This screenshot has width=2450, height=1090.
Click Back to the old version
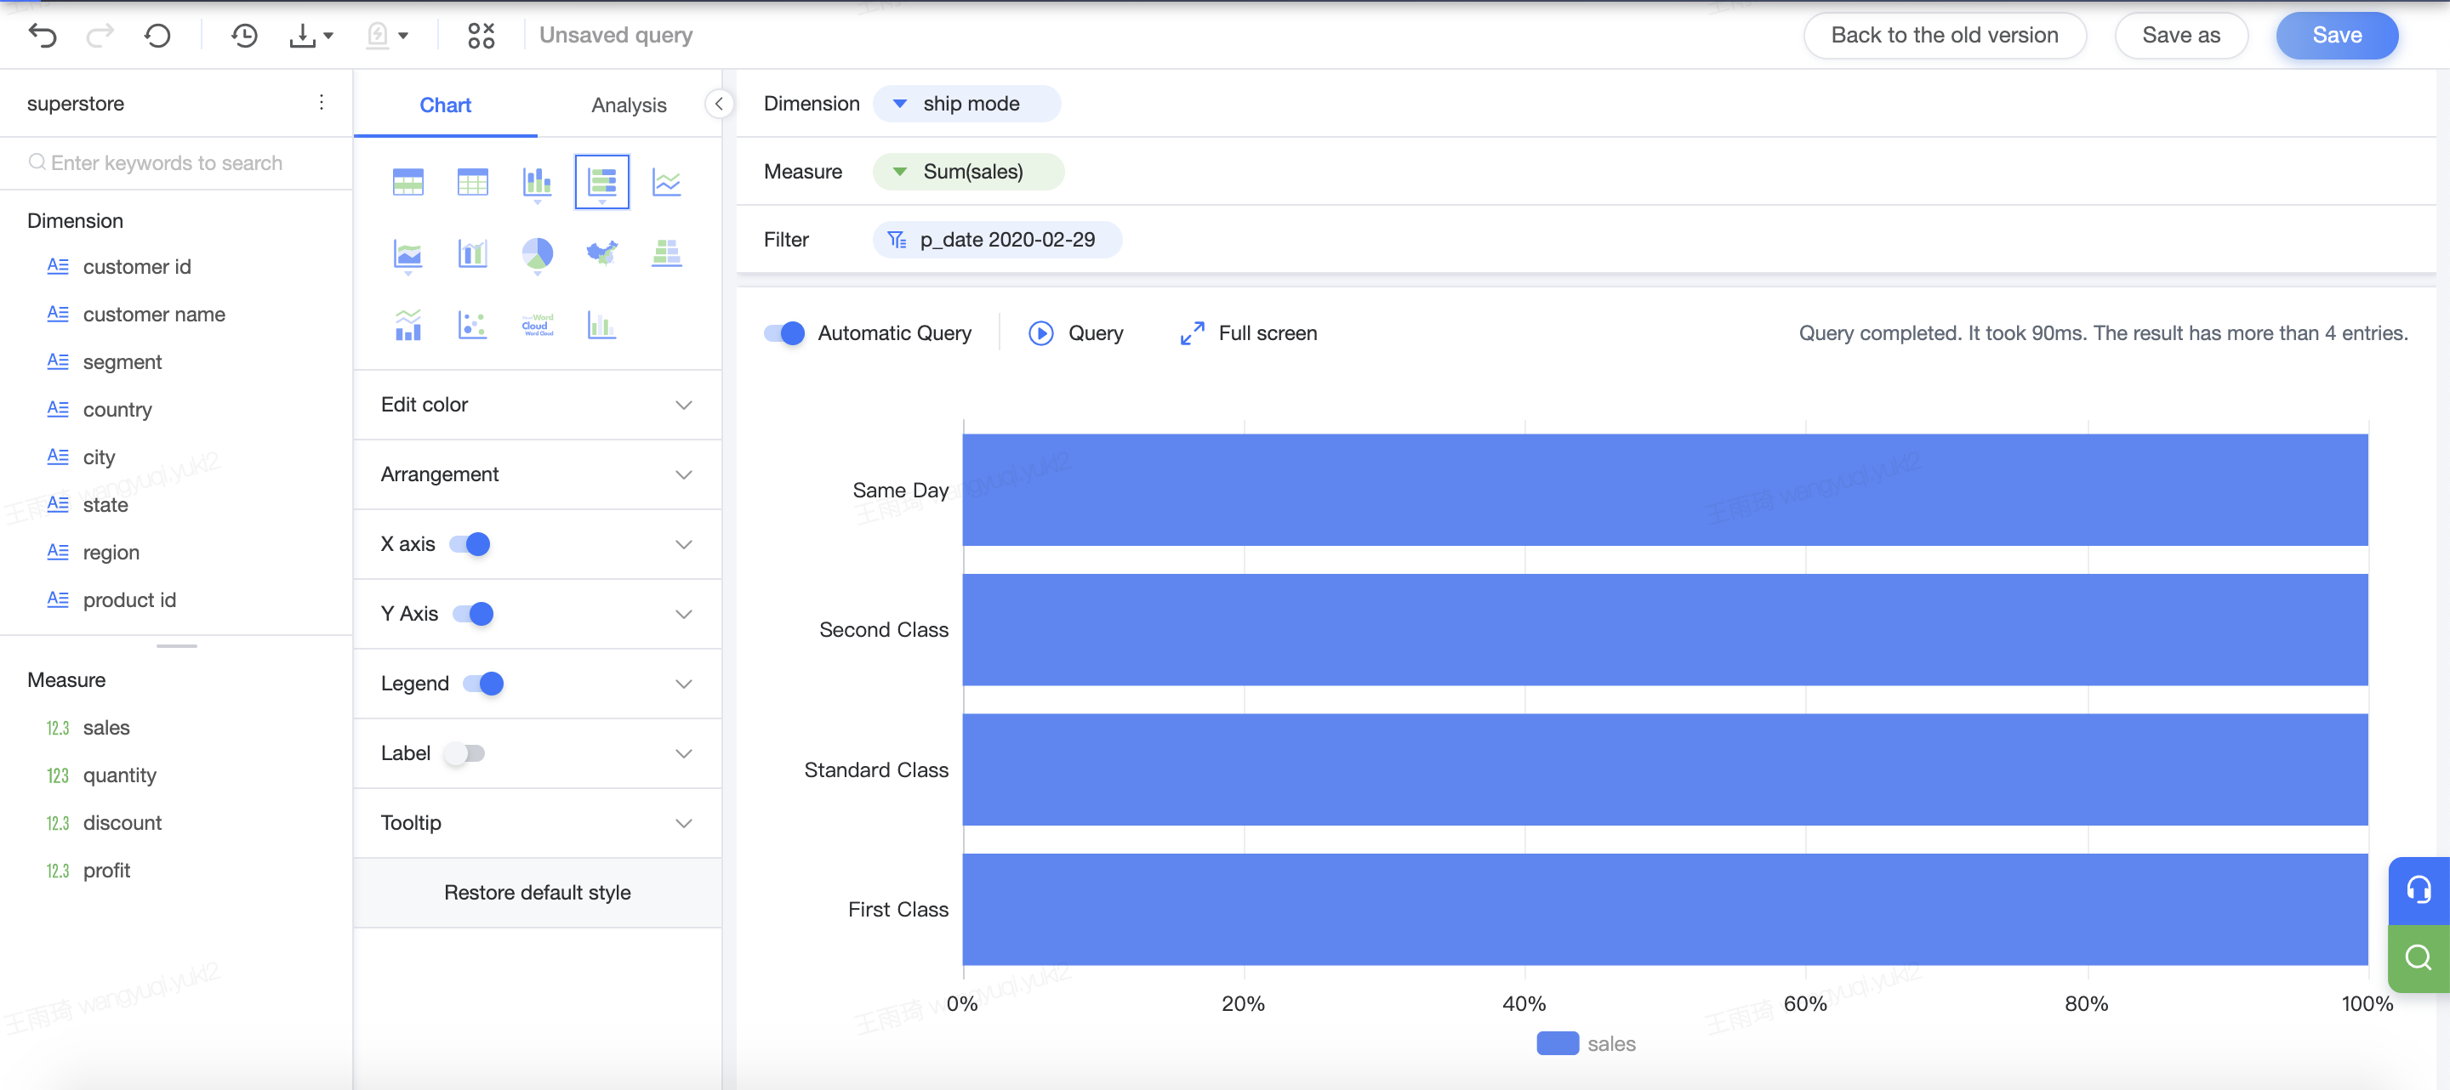pos(1945,35)
